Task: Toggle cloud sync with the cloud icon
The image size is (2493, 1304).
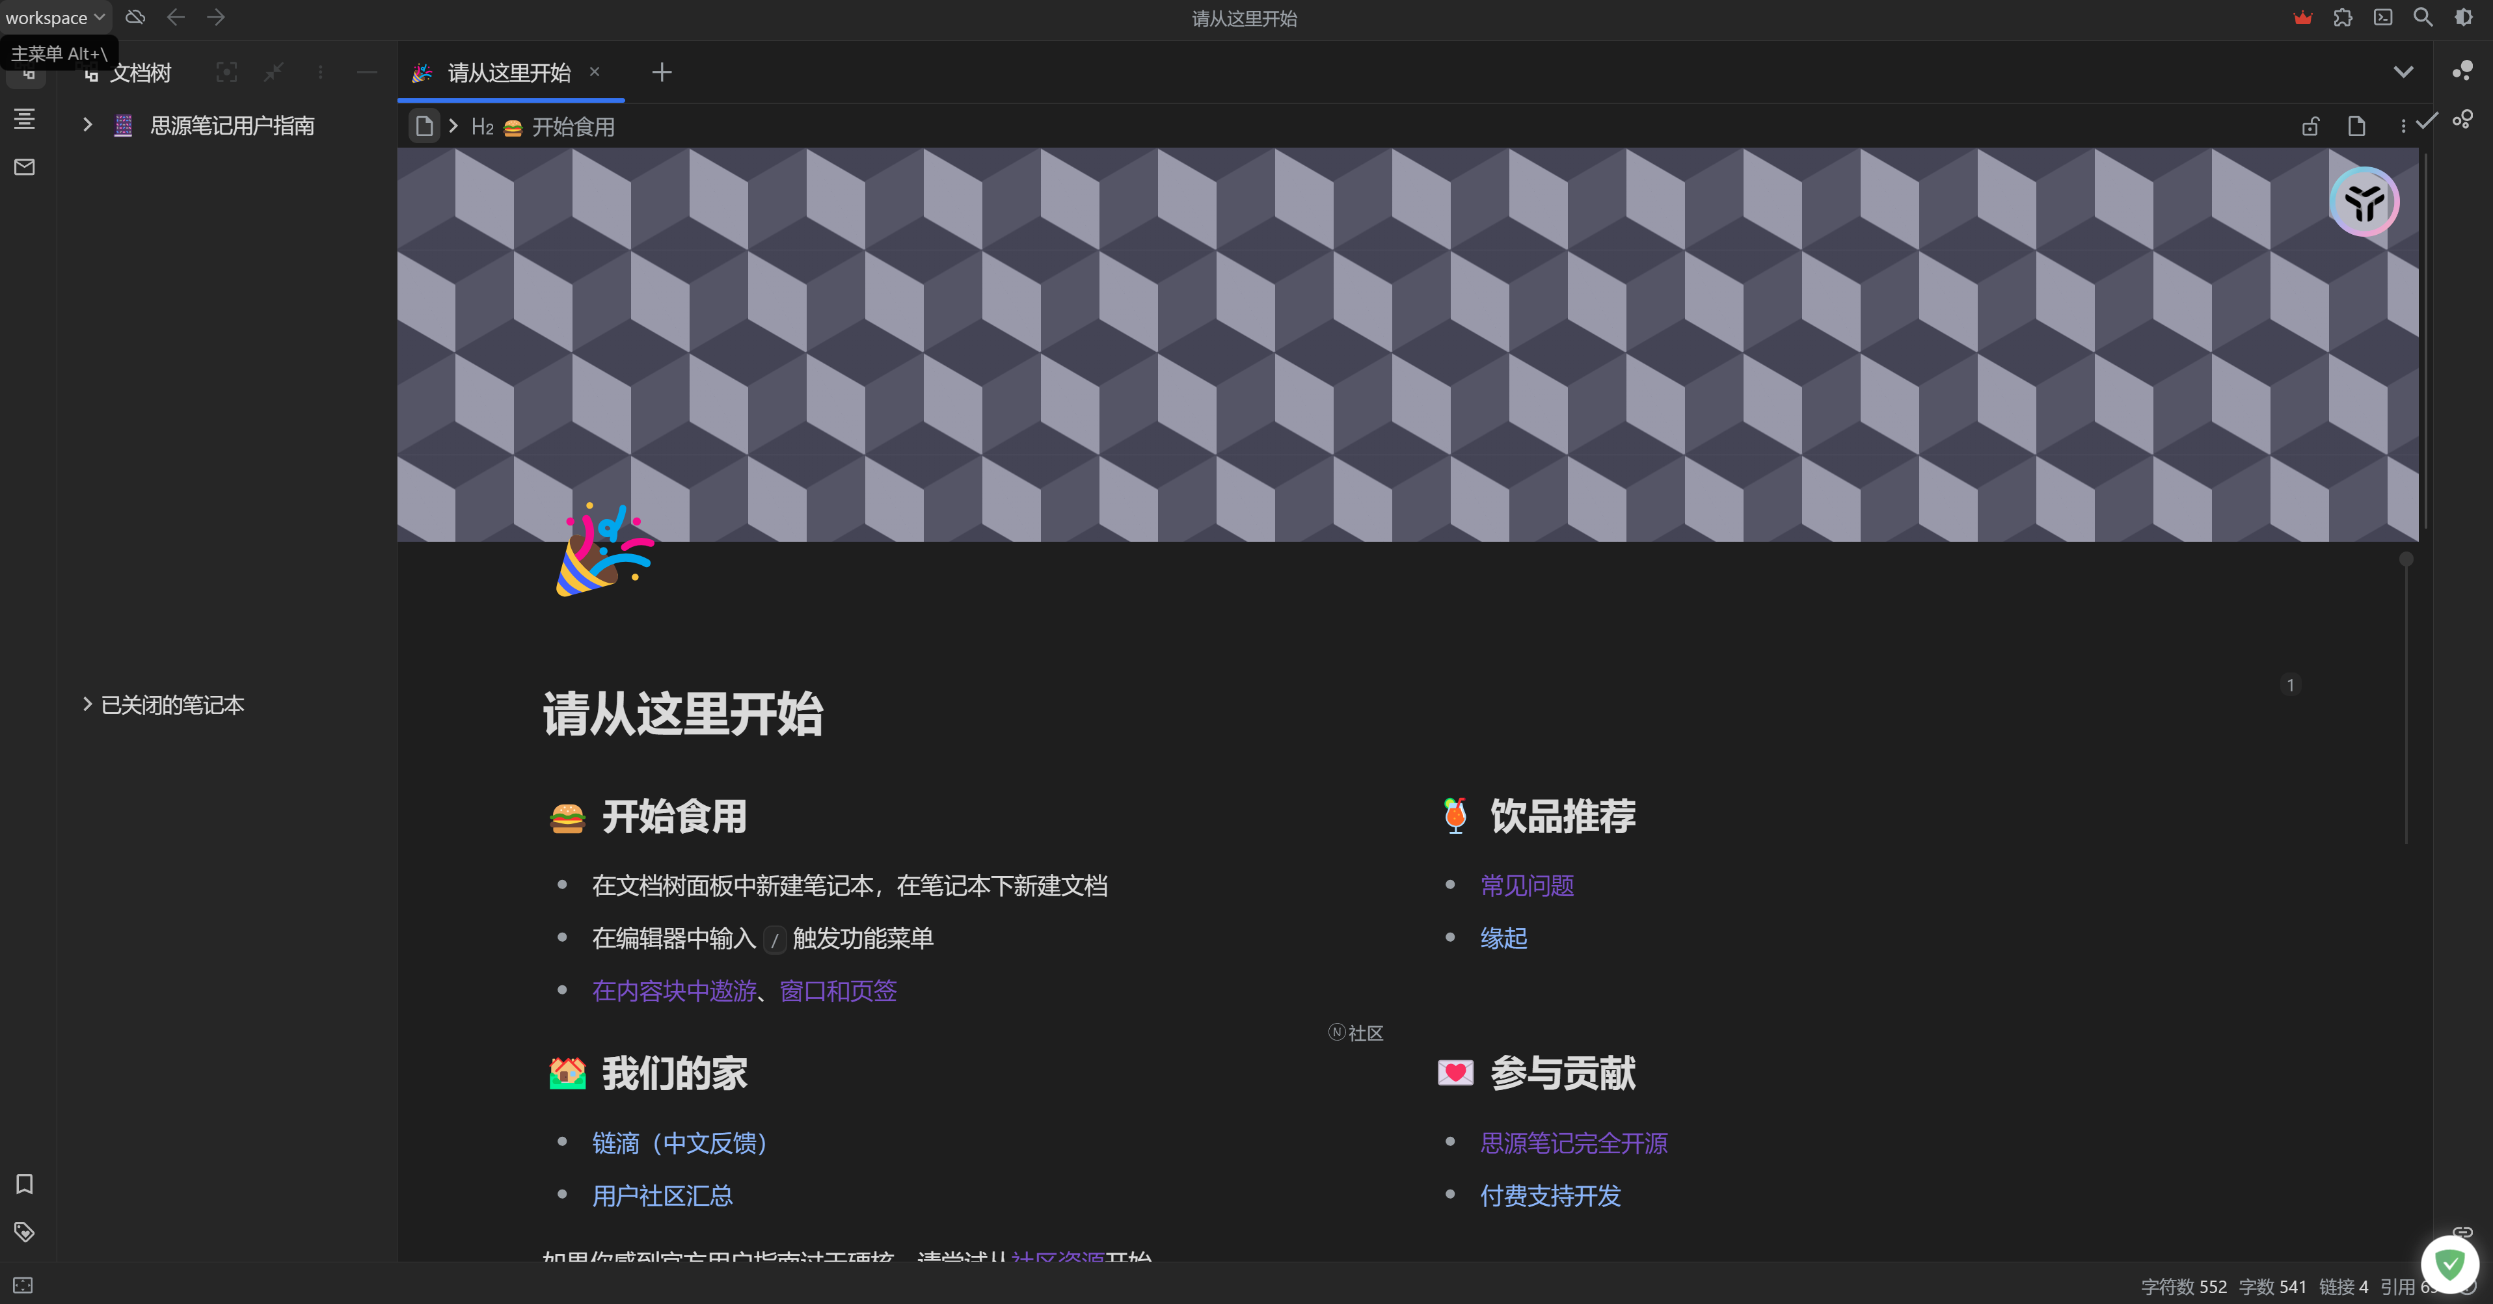Action: click(x=135, y=18)
